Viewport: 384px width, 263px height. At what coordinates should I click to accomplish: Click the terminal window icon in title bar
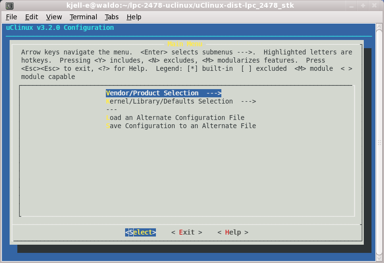10,5
